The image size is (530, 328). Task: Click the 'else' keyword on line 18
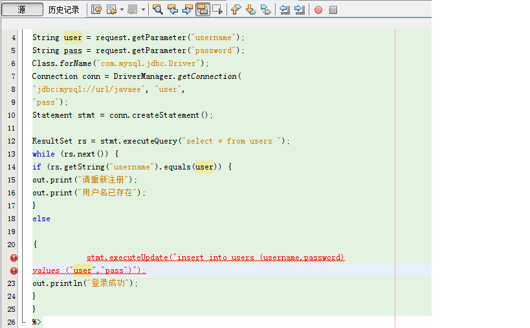click(41, 219)
